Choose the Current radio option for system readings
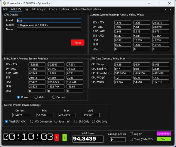Image resolution: width=176 pixels, height=147 pixels. tap(54, 97)
